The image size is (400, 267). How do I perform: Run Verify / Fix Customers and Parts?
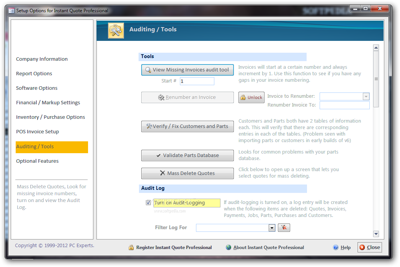pyautogui.click(x=188, y=126)
